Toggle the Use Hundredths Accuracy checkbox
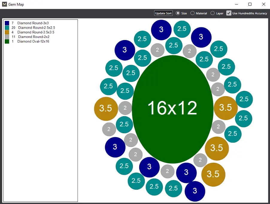The image size is (270, 204). pyautogui.click(x=229, y=13)
